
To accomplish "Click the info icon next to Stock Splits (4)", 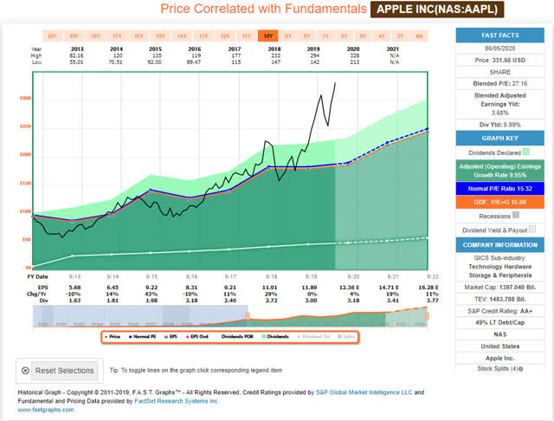I will click(x=521, y=369).
